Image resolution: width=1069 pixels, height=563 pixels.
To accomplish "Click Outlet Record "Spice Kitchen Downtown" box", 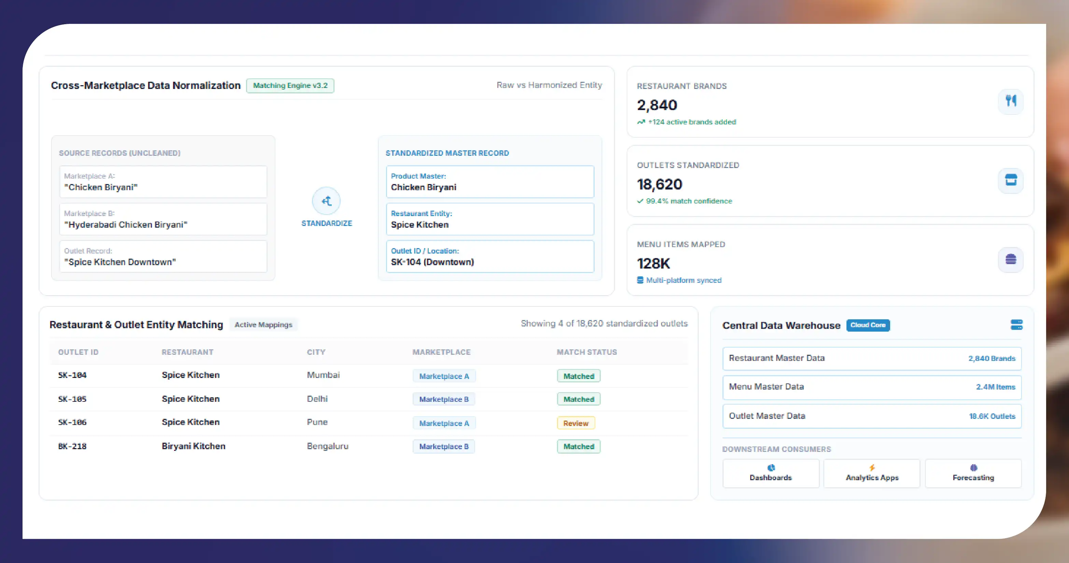I will click(163, 256).
